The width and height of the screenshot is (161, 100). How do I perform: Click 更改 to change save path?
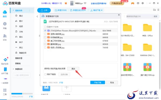click(x=73, y=69)
